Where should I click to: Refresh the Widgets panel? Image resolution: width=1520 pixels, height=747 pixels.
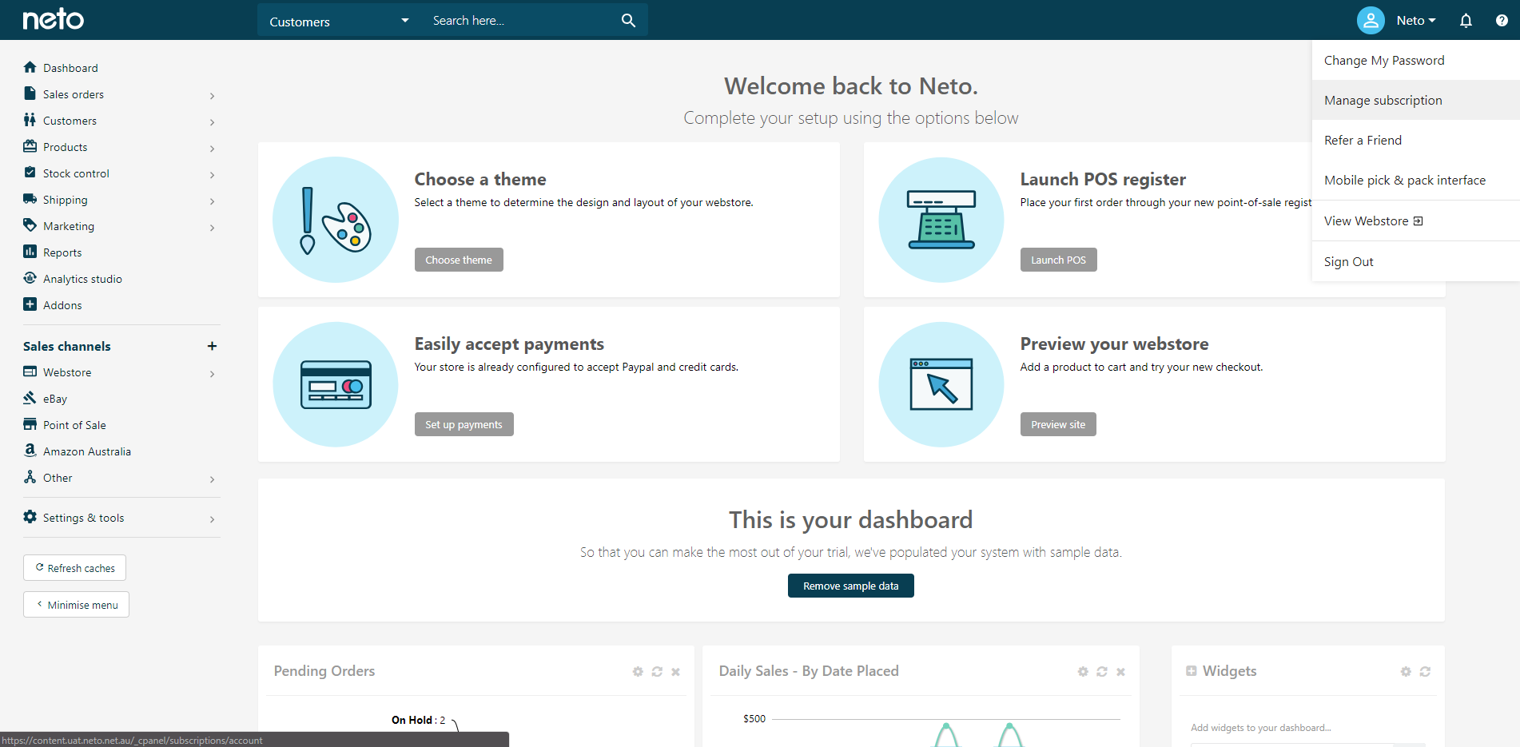[1425, 672]
